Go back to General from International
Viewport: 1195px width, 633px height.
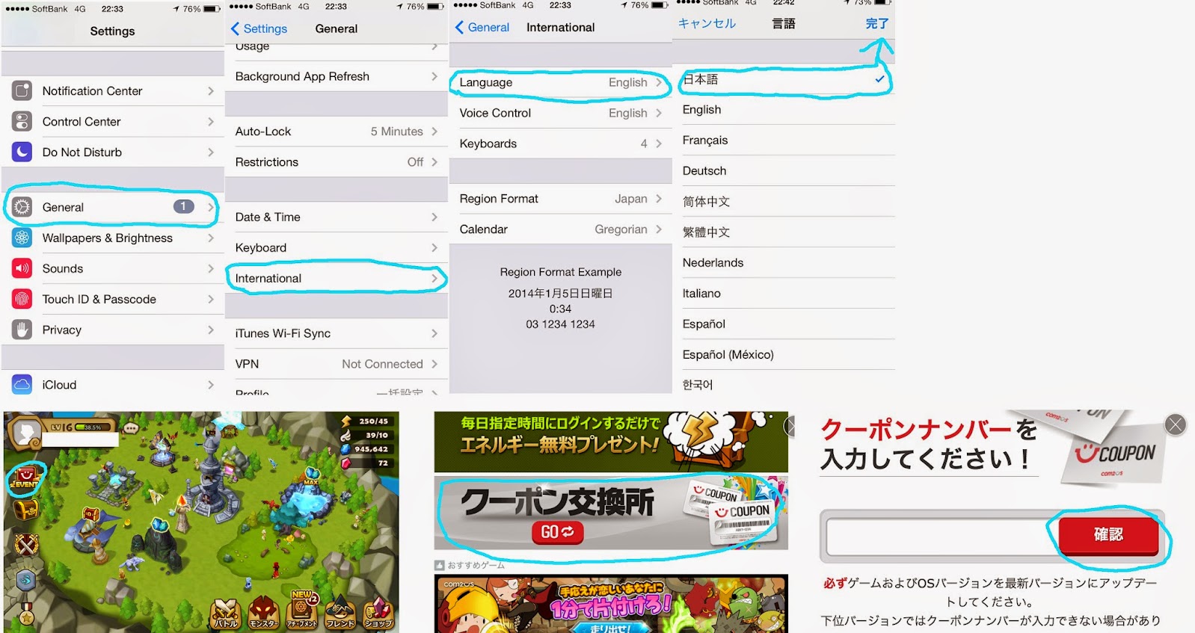click(482, 27)
